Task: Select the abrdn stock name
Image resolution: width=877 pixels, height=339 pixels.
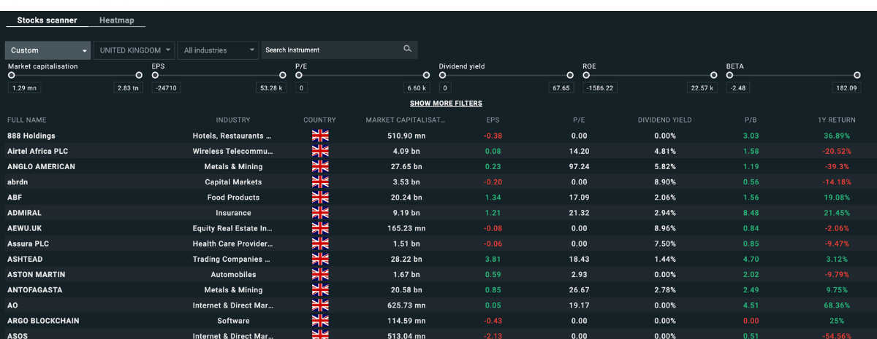Action: point(18,182)
